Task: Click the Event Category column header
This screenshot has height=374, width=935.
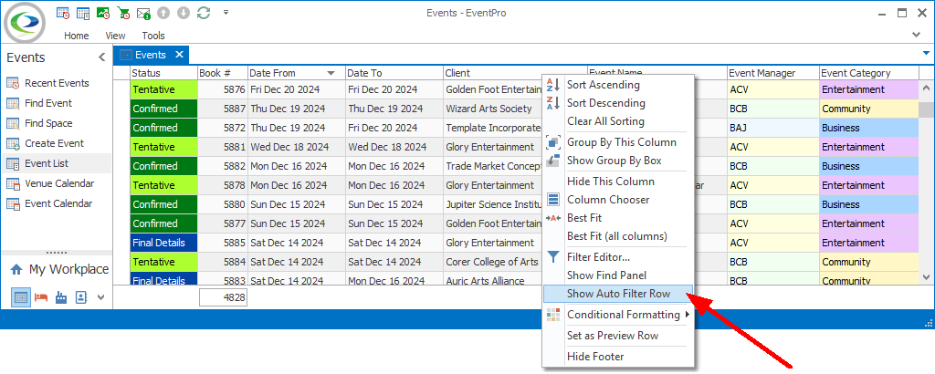Action: (869, 73)
